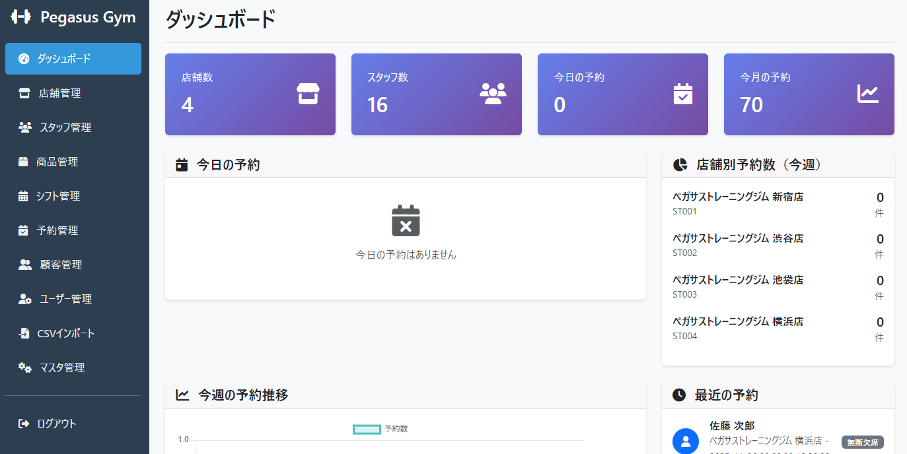This screenshot has height=454, width=907.
Task: Click the clock icon beside 最近の予約
Action: point(679,395)
